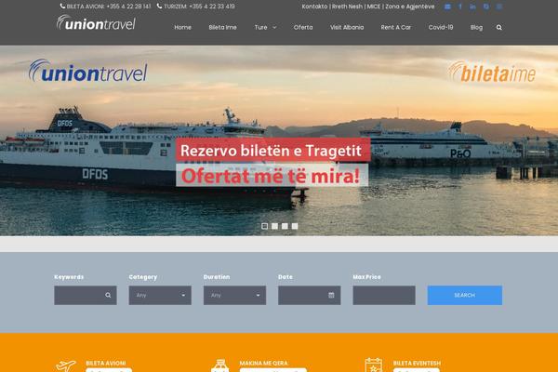The image size is (558, 372).
Task: Click the Bileta Avioni phone number
Action: (128, 7)
